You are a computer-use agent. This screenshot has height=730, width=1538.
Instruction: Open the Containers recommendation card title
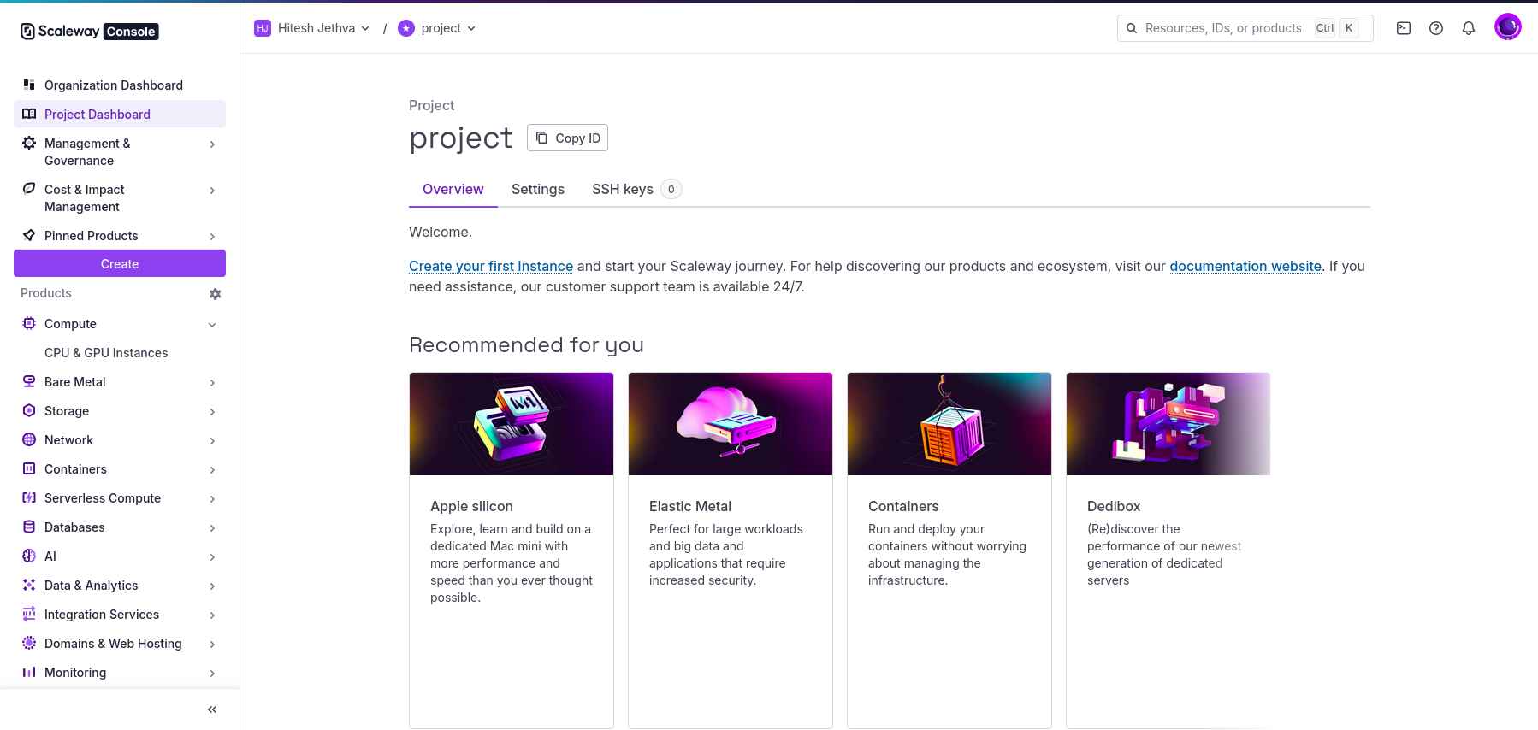[903, 506]
